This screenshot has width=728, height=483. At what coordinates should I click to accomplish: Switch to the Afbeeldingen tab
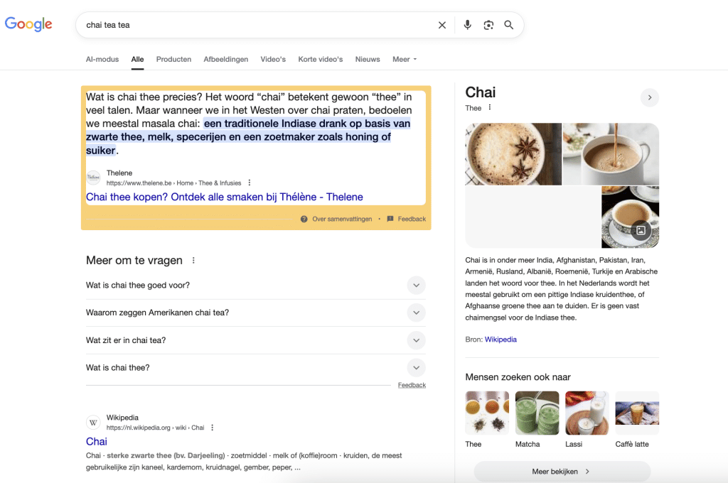pyautogui.click(x=225, y=59)
